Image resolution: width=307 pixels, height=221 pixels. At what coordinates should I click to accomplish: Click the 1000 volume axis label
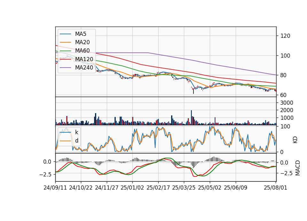pos(287,118)
